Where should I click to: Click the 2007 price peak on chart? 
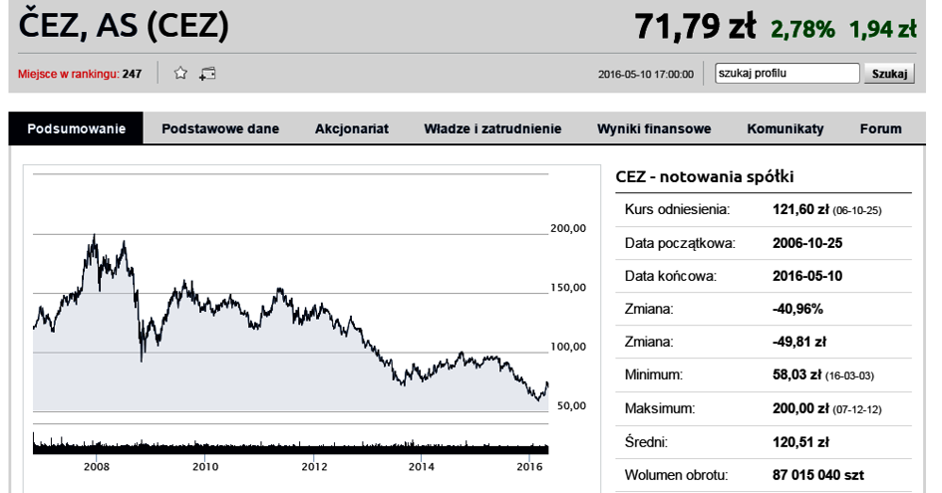pyautogui.click(x=94, y=235)
